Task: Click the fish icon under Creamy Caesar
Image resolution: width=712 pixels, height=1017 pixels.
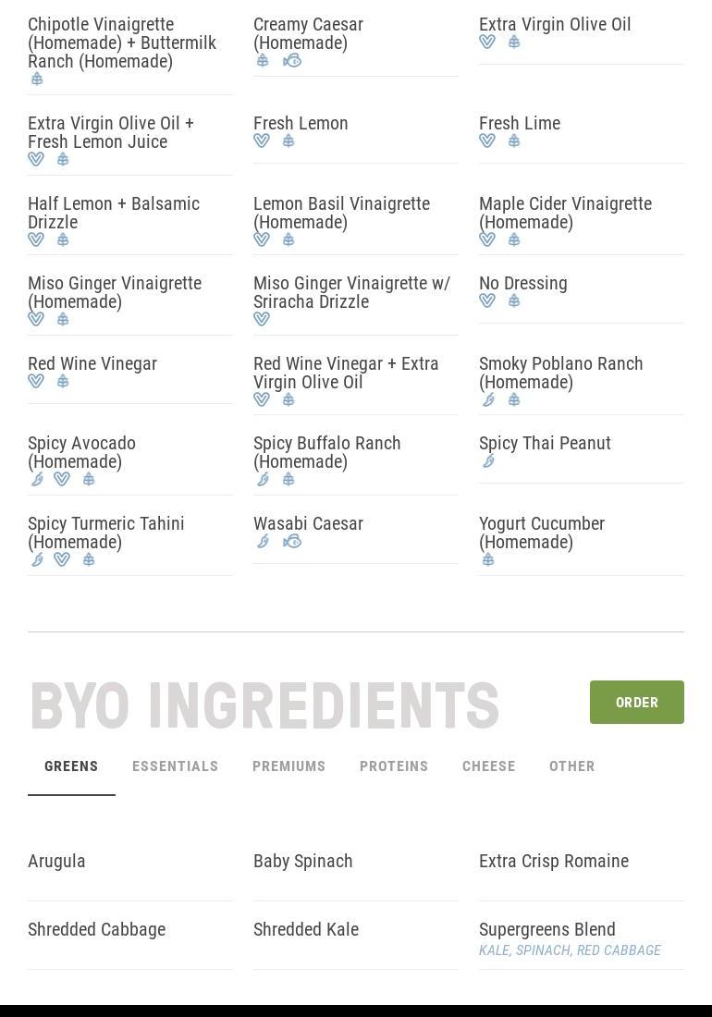Action: (x=292, y=61)
